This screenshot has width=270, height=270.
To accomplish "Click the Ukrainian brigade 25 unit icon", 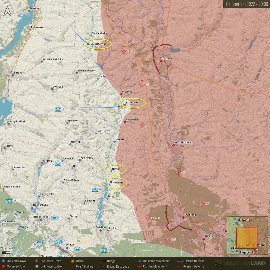I will click(58, 109).
